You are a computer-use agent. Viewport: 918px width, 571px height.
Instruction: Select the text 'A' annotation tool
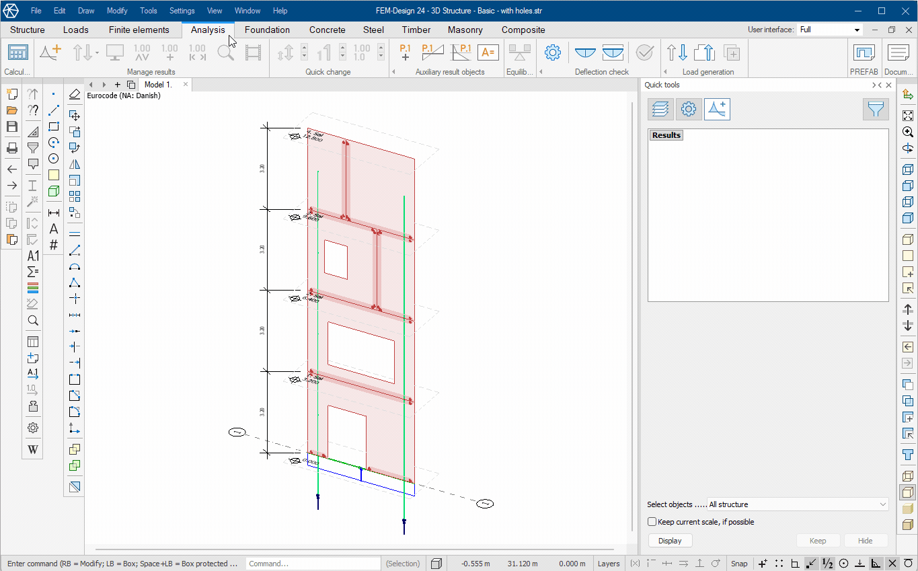pos(54,229)
